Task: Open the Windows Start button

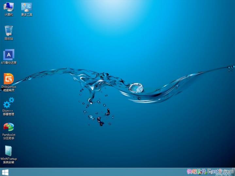Action: (x=5, y=172)
